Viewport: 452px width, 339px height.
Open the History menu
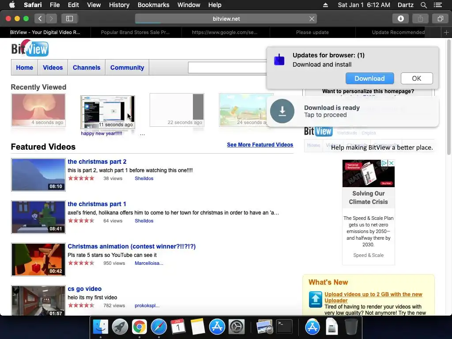pyautogui.click(x=119, y=5)
